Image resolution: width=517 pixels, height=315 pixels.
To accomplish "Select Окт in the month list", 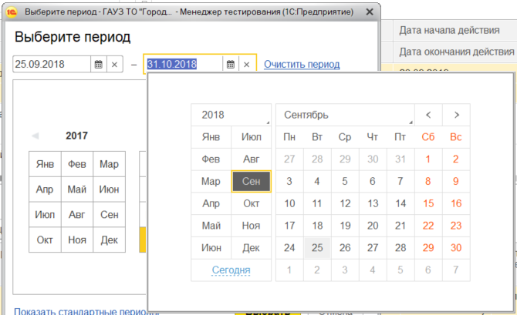I will click(251, 204).
